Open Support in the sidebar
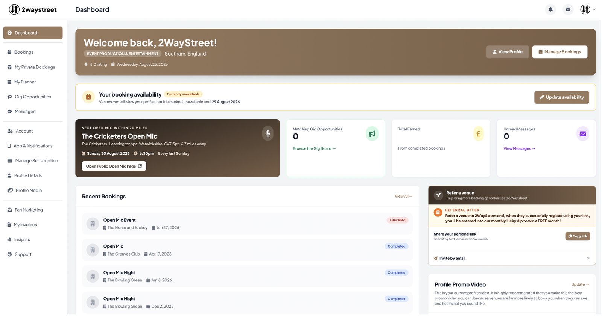Screen dimensions: 602x316 (33, 254)
